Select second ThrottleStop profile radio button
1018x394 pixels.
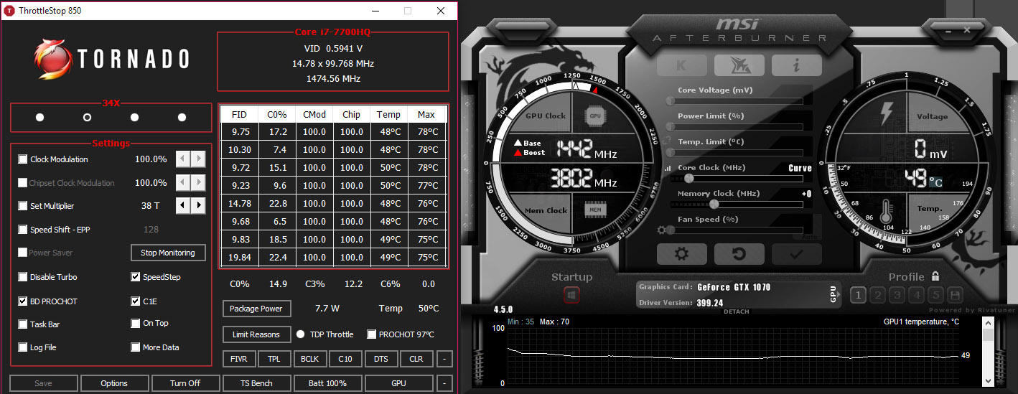click(x=87, y=117)
